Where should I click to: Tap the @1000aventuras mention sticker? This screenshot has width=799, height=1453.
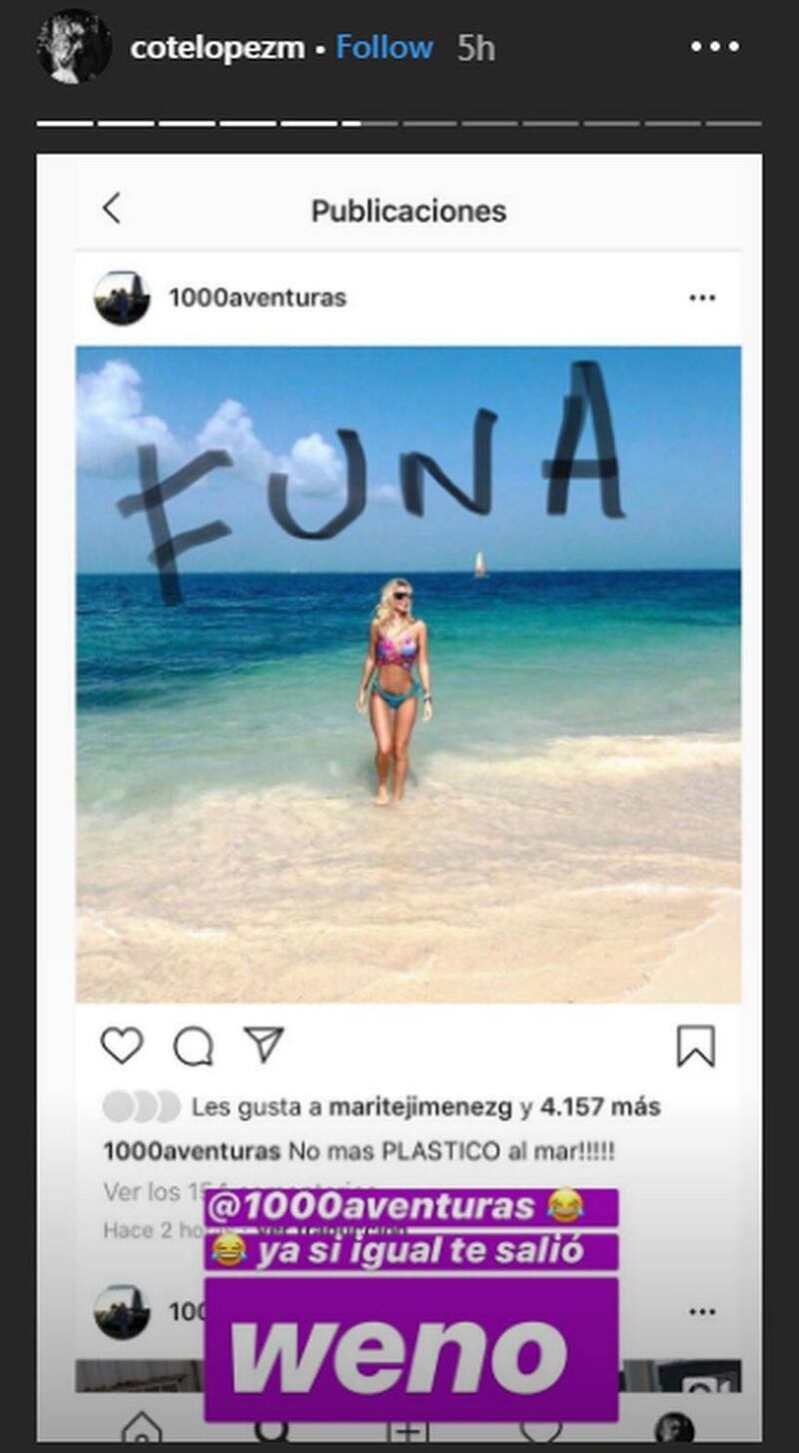[x=410, y=1206]
